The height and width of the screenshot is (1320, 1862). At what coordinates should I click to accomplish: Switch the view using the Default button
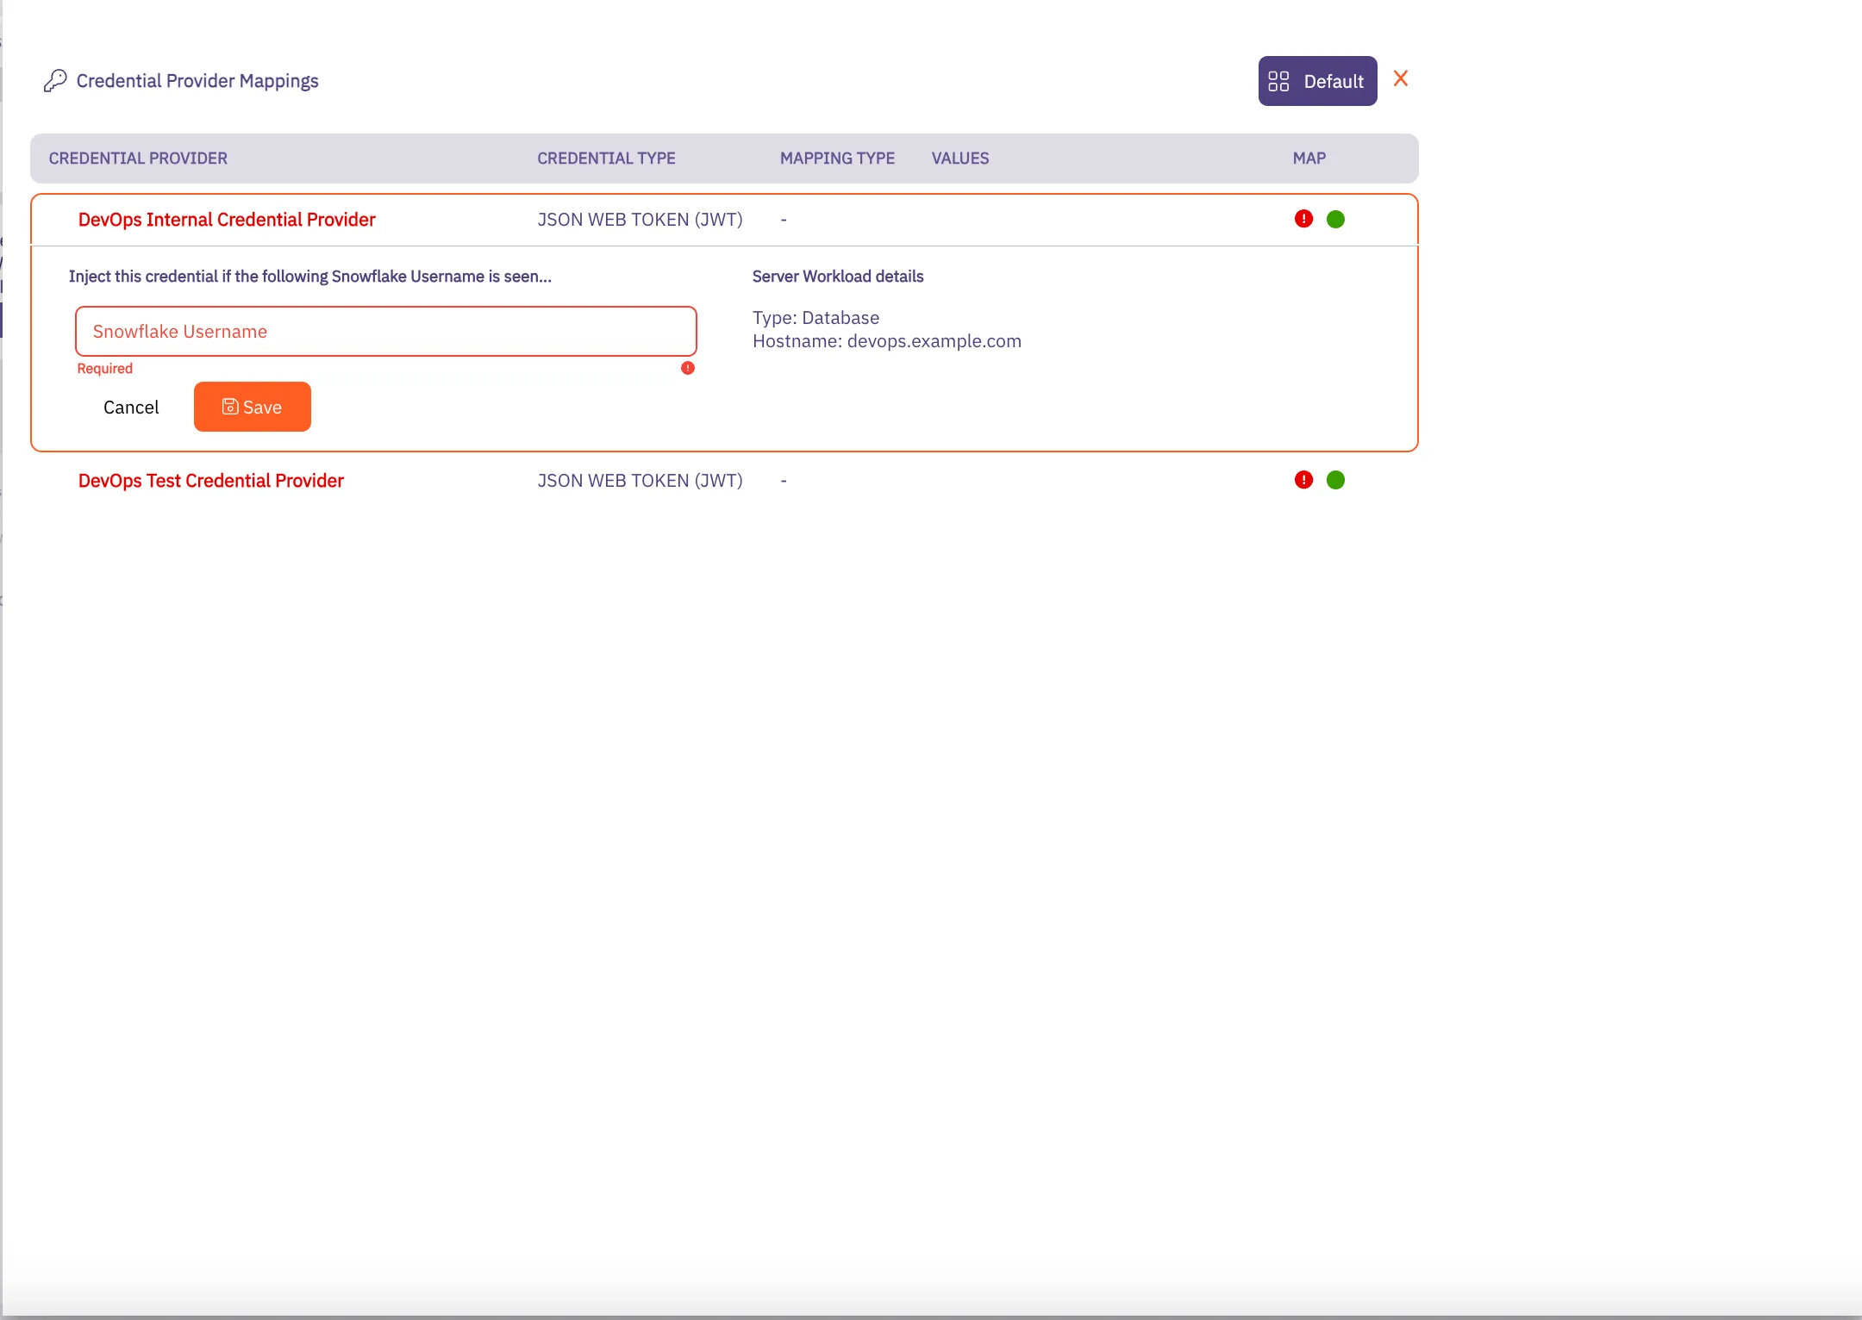(1316, 80)
